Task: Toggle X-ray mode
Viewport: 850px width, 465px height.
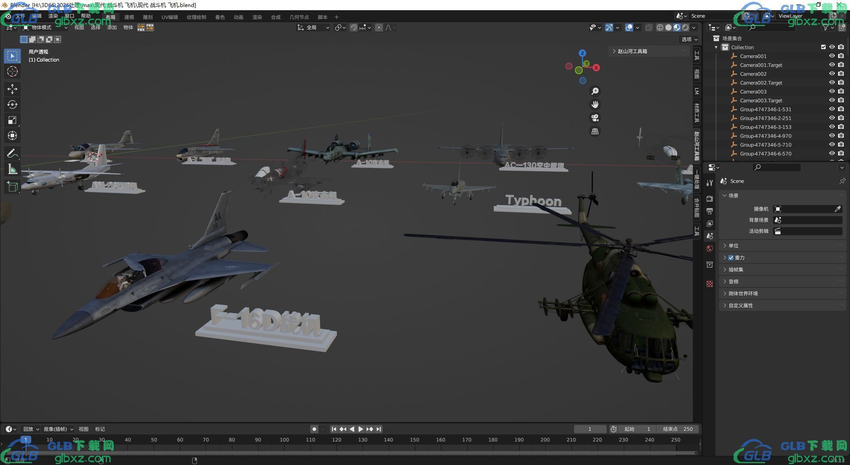Action: (649, 27)
